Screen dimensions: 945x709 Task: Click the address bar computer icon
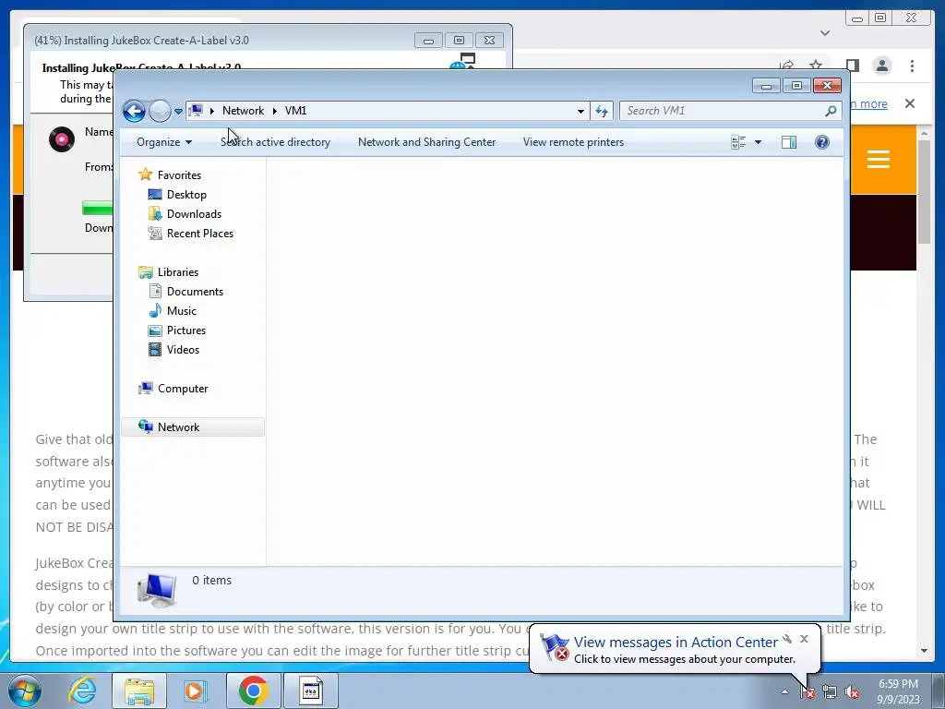(196, 111)
